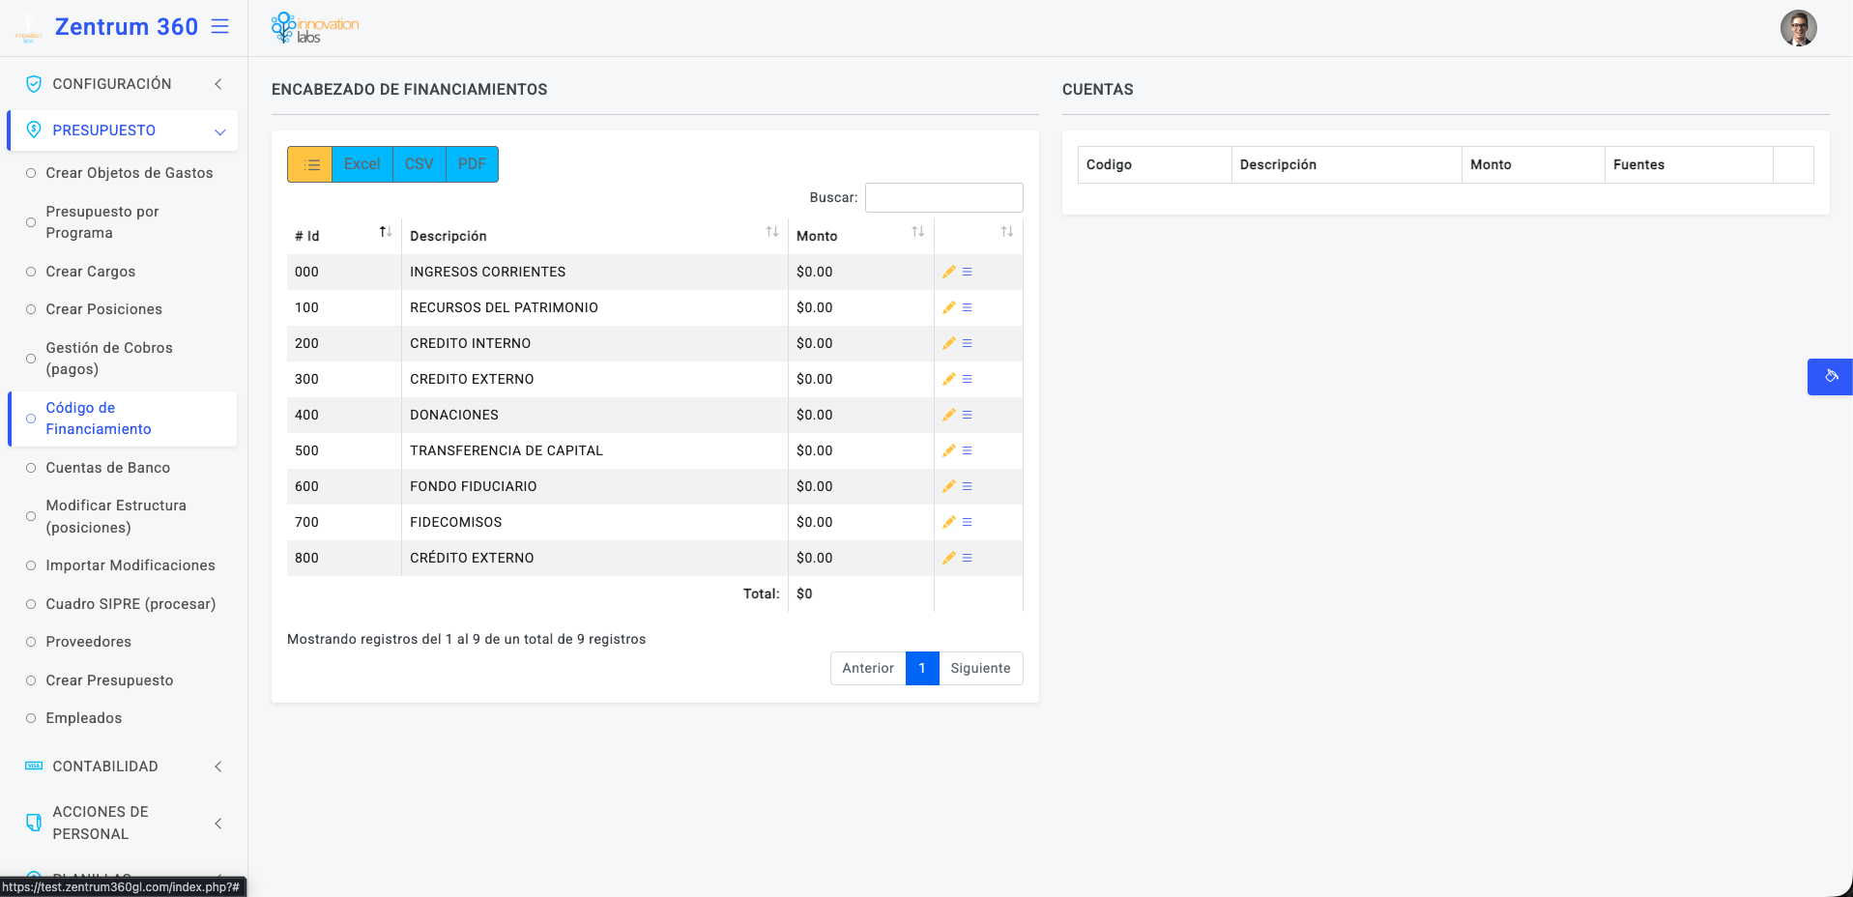Open accounts list for CREDITO INTERNO

[x=967, y=343]
